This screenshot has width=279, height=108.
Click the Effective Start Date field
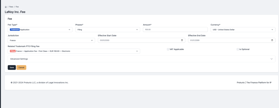pos(141,40)
